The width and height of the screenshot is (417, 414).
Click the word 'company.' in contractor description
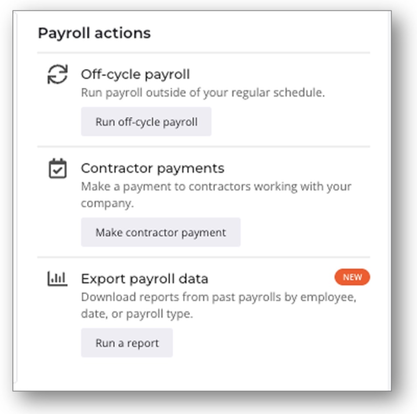tap(107, 204)
